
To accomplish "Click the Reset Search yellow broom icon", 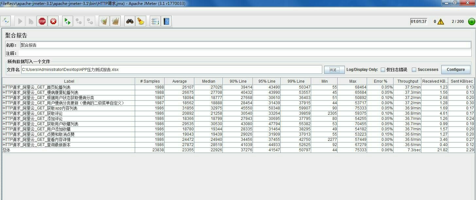I will tap(141, 22).
